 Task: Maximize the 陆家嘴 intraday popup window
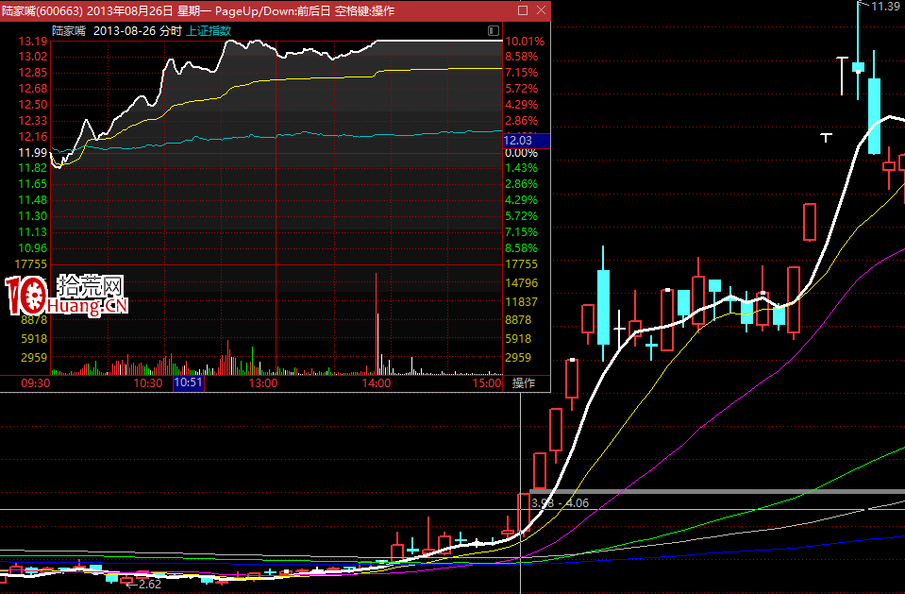point(523,10)
